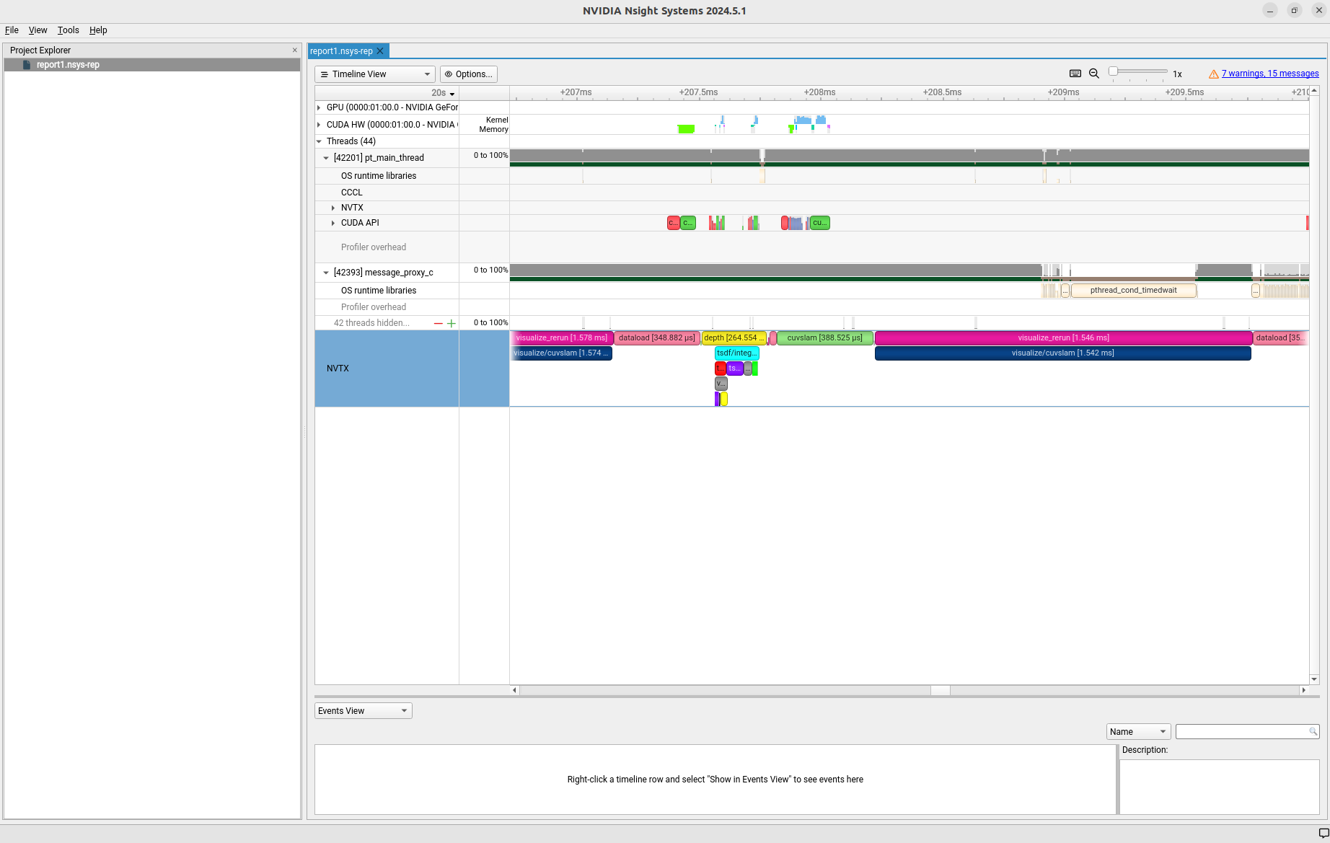Click the orange warning triangle icon
The image size is (1330, 843).
click(1213, 74)
